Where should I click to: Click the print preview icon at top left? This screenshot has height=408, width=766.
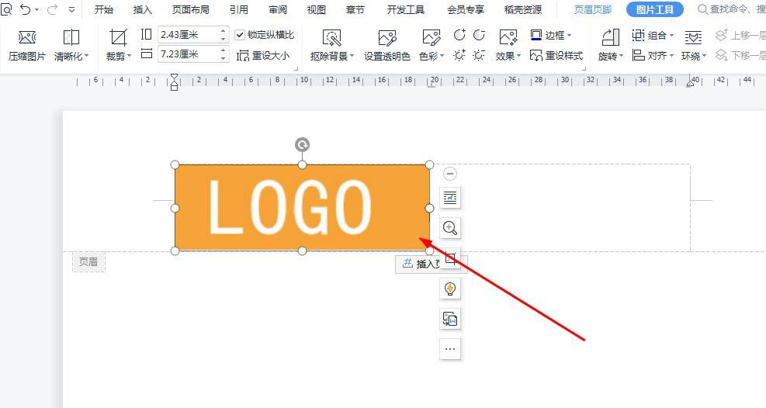pyautogui.click(x=6, y=9)
